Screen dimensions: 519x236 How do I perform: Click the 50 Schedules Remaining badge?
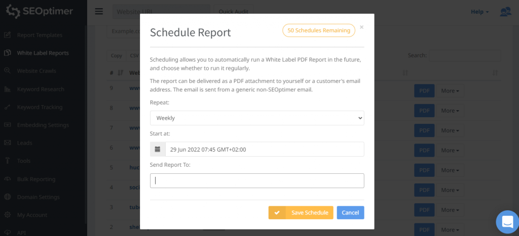click(319, 30)
